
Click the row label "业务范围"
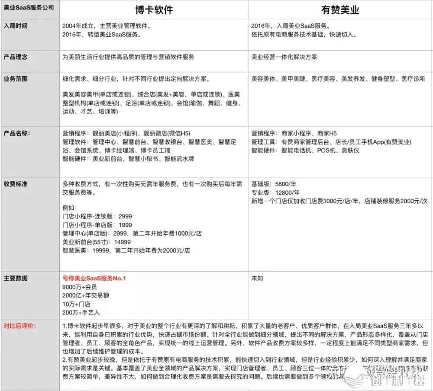[16, 79]
